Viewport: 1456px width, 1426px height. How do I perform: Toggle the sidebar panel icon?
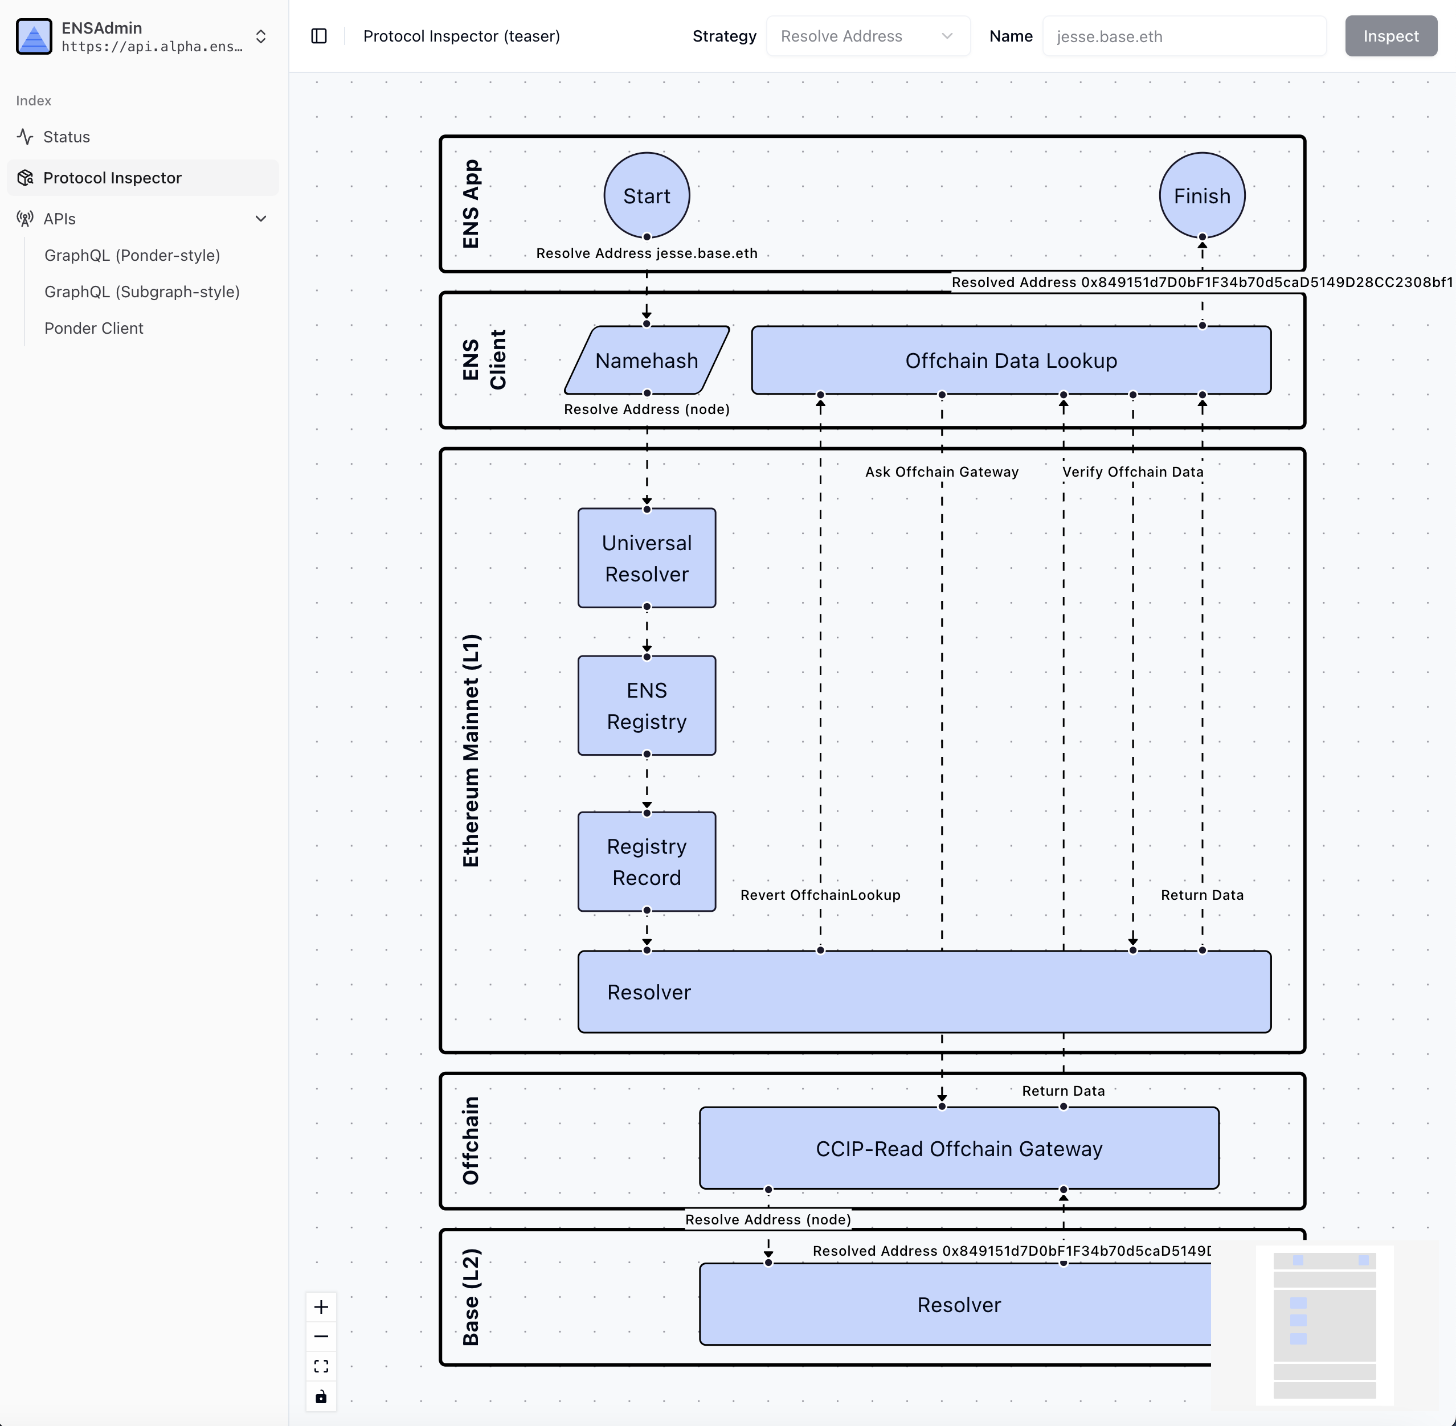click(x=319, y=36)
